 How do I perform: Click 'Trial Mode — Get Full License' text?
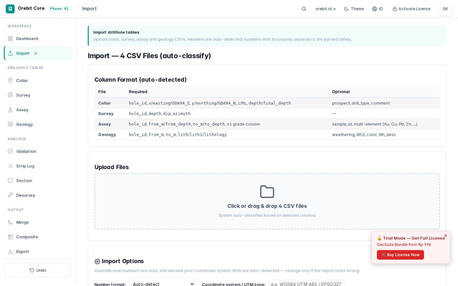click(414, 238)
